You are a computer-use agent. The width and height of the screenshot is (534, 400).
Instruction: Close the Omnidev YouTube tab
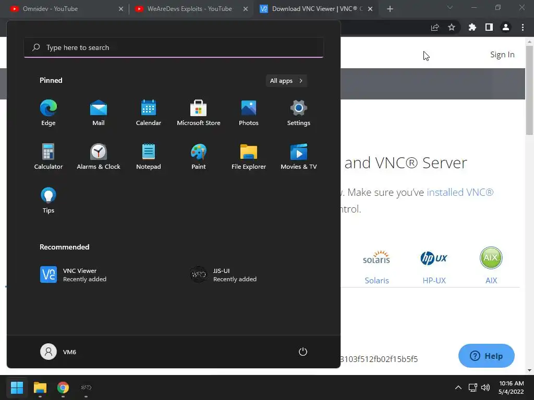coord(121,9)
